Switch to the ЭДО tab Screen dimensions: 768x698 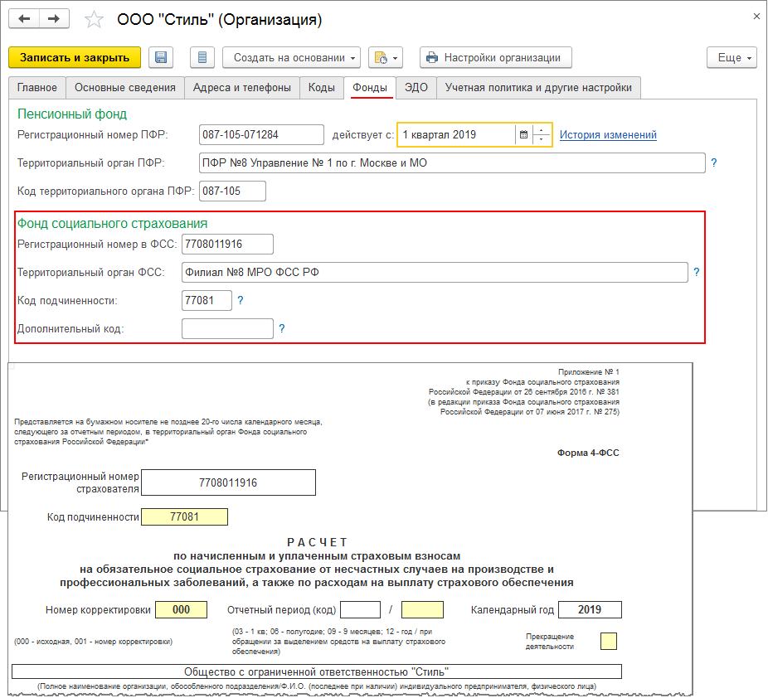click(416, 88)
